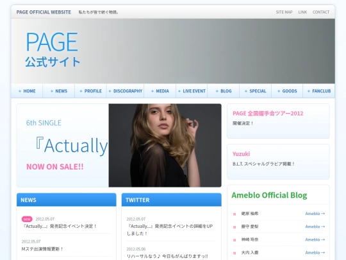Click the member name 藤守 愛梨
This screenshot has height=260, width=346.
250,227
